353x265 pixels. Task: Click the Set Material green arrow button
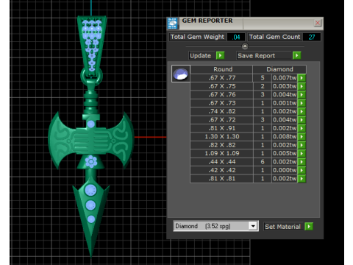click(x=309, y=226)
